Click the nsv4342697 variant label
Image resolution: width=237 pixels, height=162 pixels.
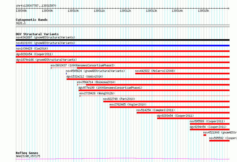pyautogui.click(x=46, y=37)
